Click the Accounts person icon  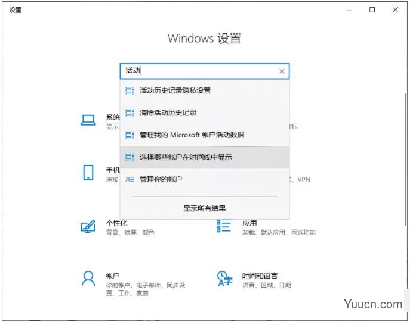(88, 279)
